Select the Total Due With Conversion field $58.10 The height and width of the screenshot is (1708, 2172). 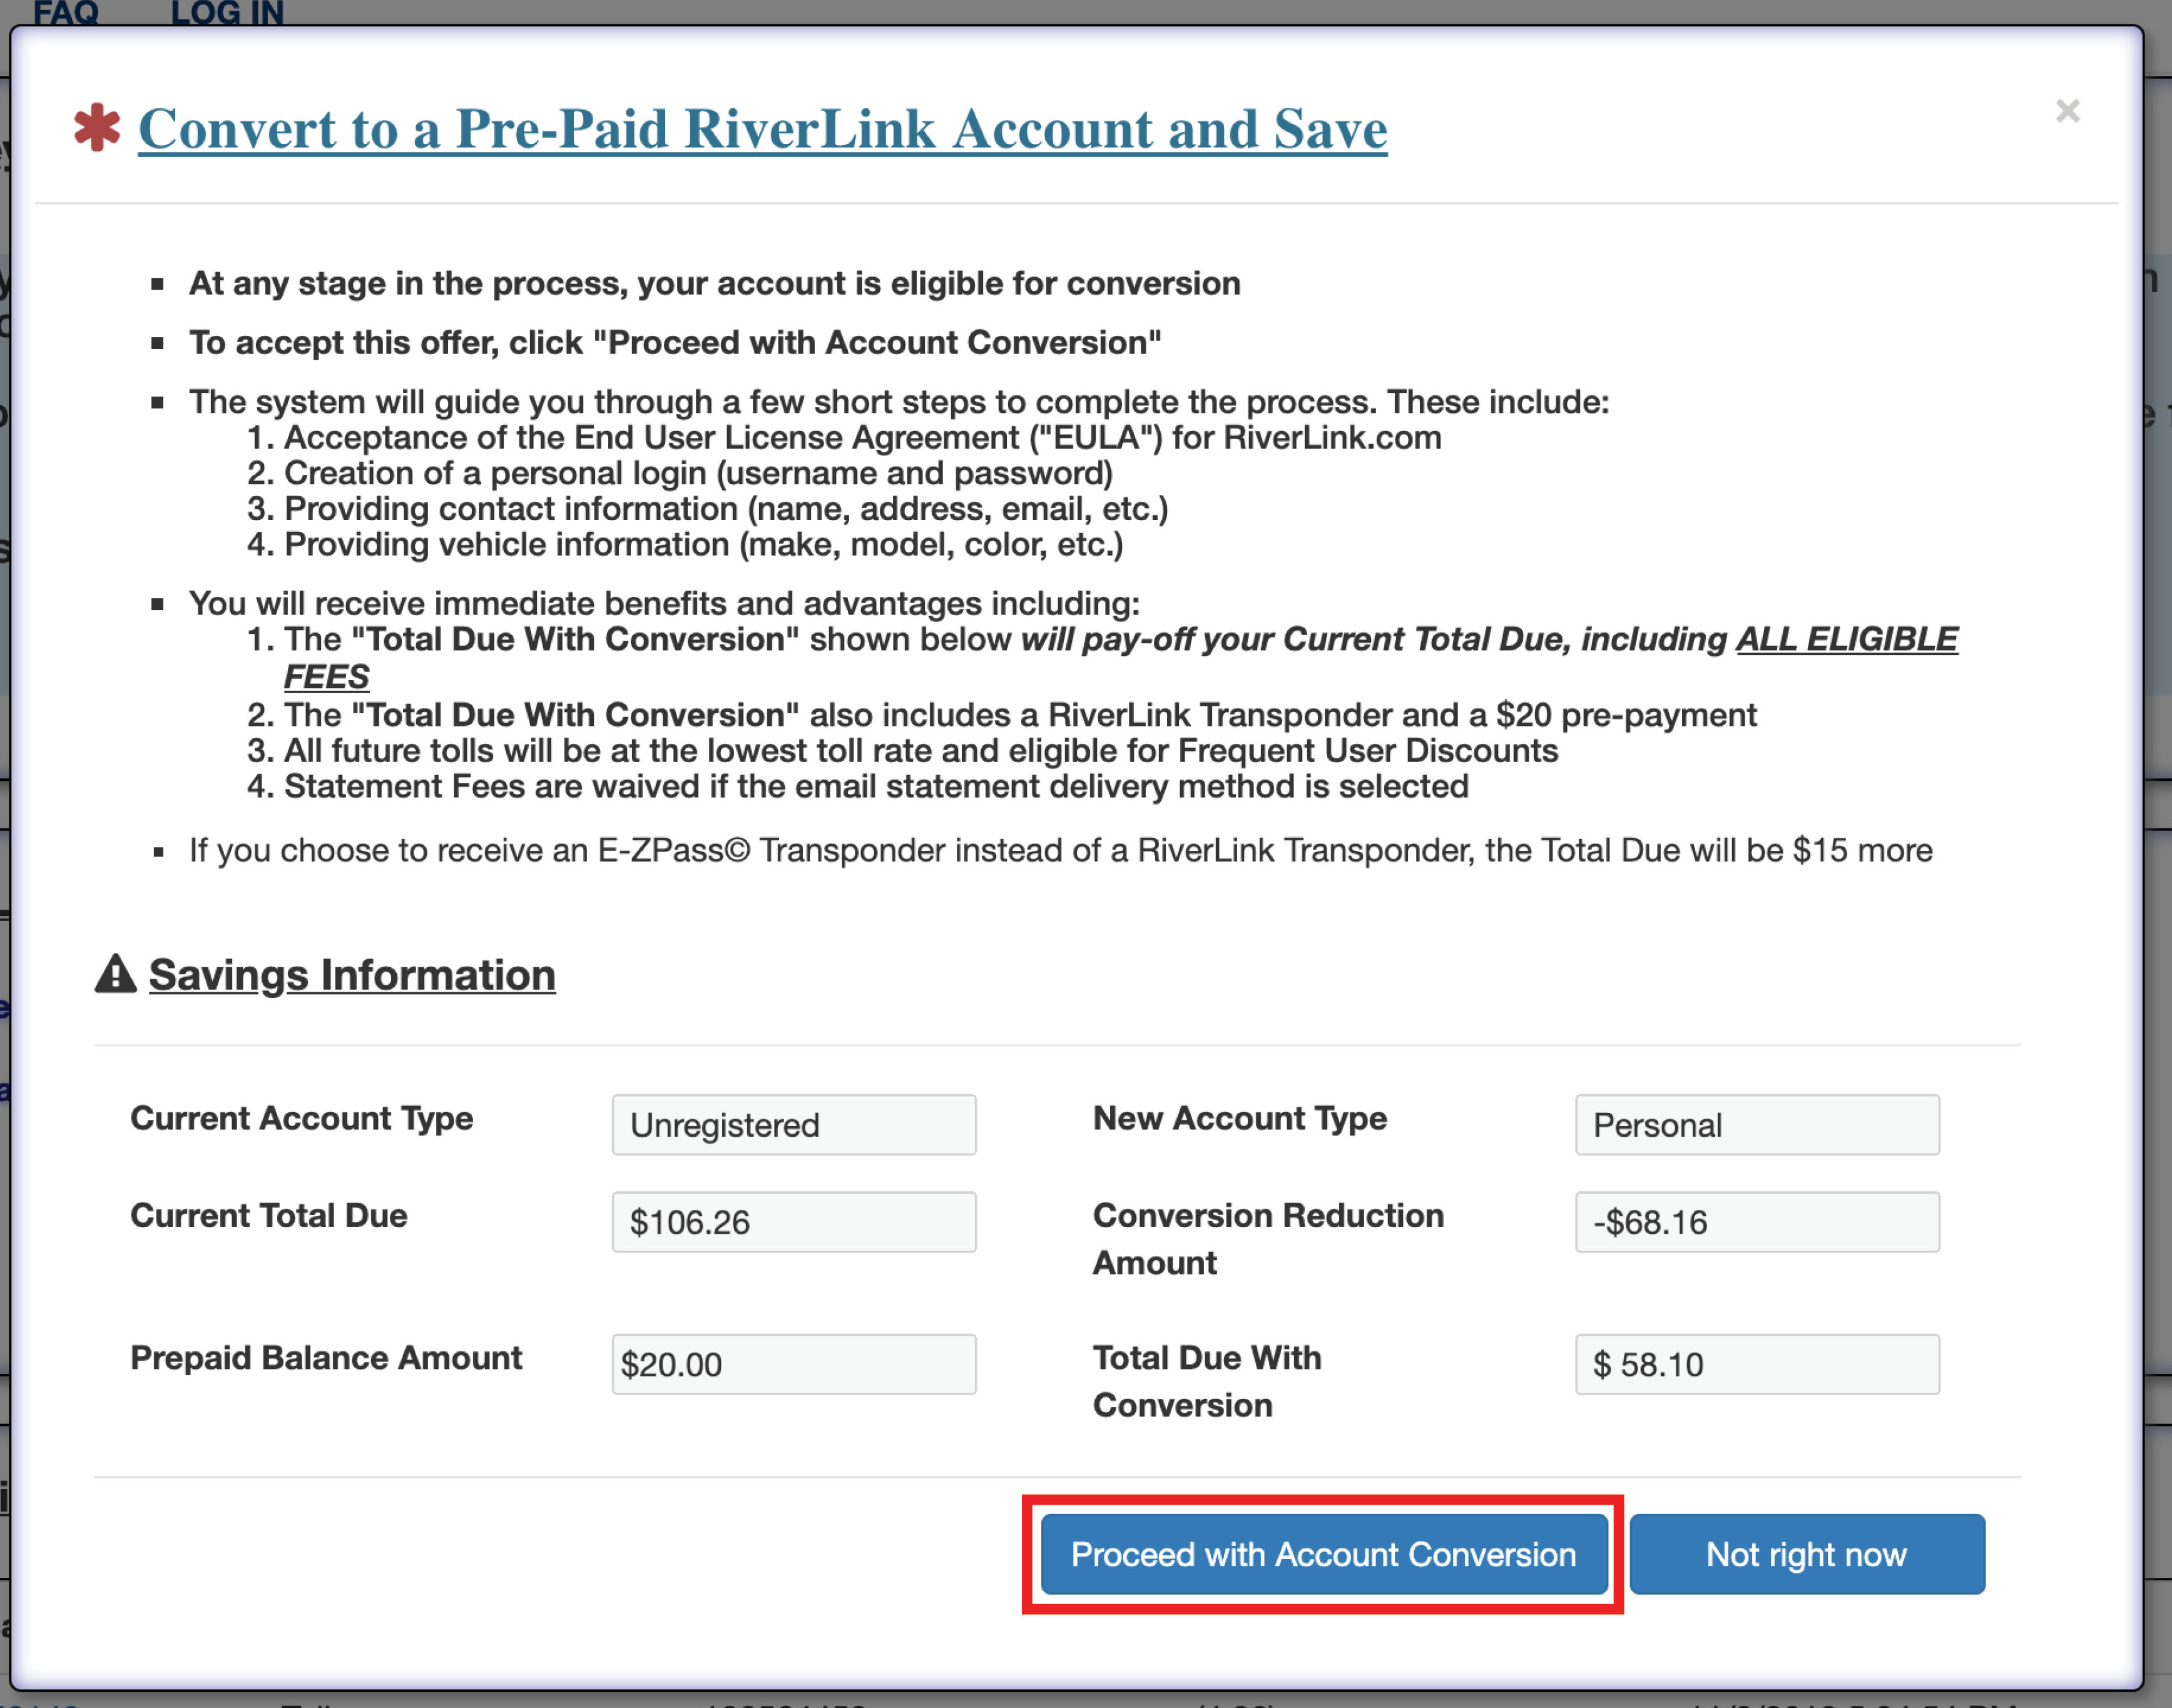click(x=1757, y=1364)
